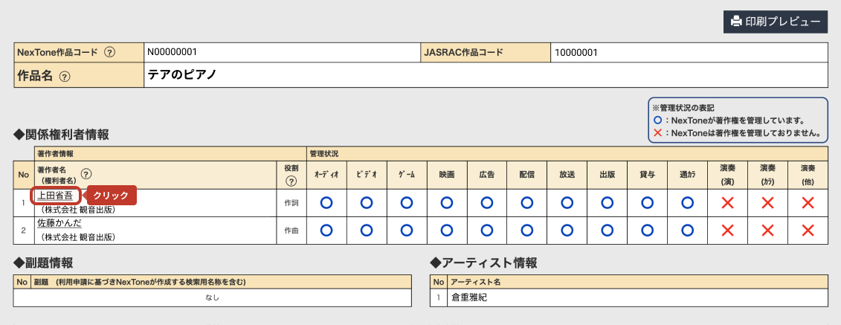Click the 演奏(他) X mark in row 1

click(808, 202)
